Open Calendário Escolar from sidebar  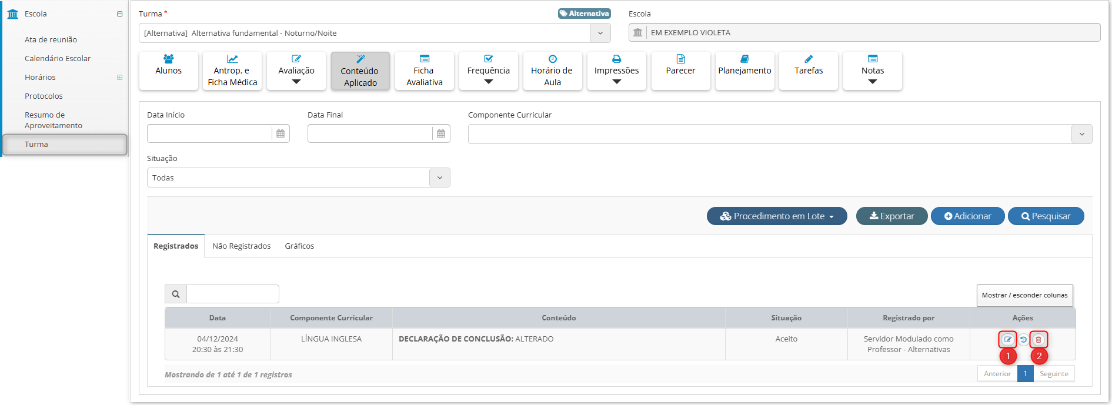point(58,58)
